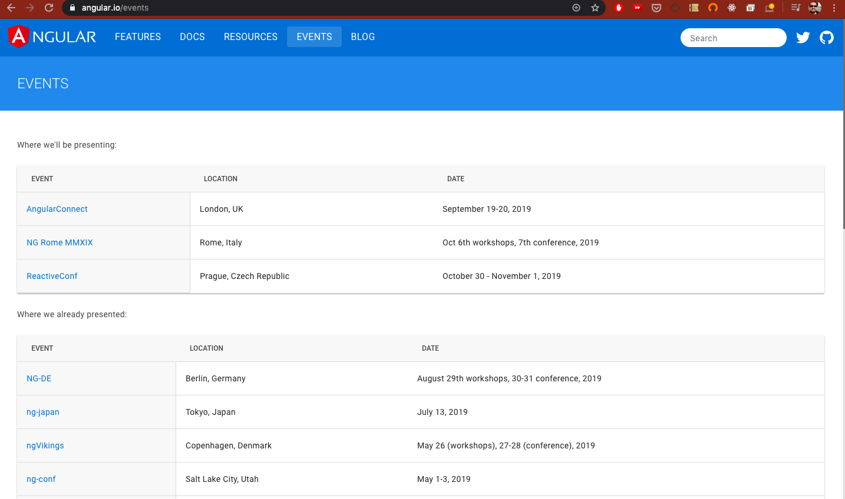Bookmark this page with star icon
845x499 pixels.
(x=595, y=8)
